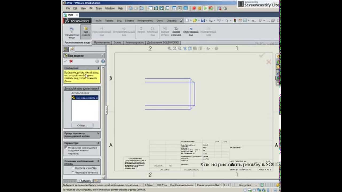Click the Лист1 sheet tab
The width and height of the screenshot is (342, 192).
86,181
